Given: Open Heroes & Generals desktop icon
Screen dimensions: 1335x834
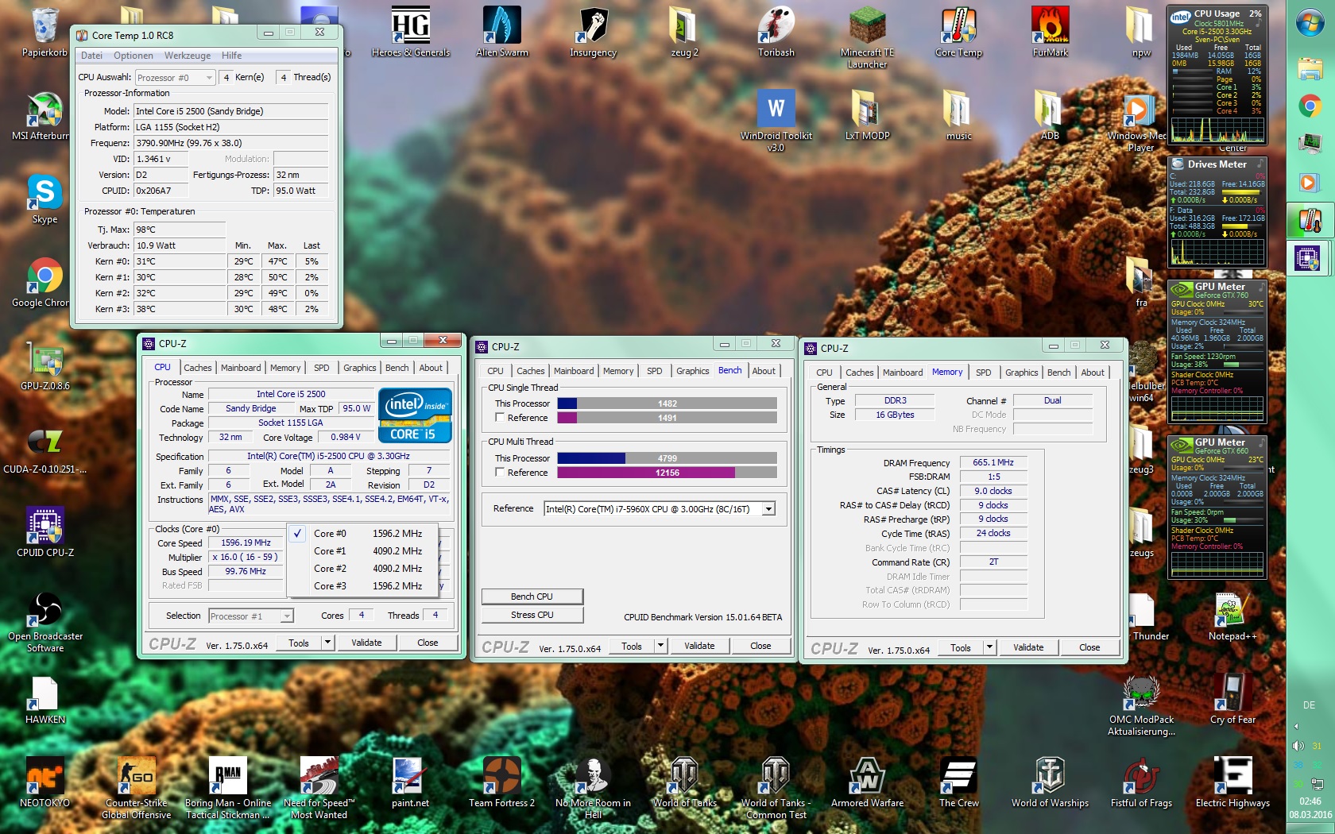Looking at the screenshot, I should [410, 32].
